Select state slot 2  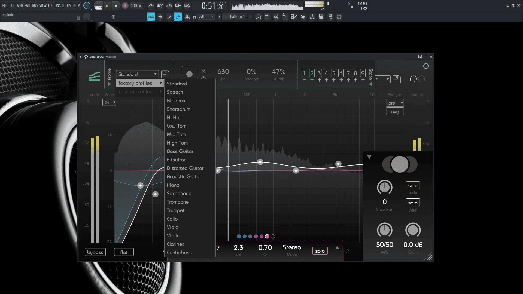click(312, 73)
